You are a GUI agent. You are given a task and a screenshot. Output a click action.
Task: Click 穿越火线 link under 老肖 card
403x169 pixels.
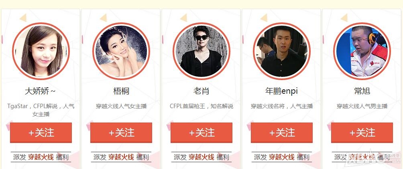click(201, 157)
